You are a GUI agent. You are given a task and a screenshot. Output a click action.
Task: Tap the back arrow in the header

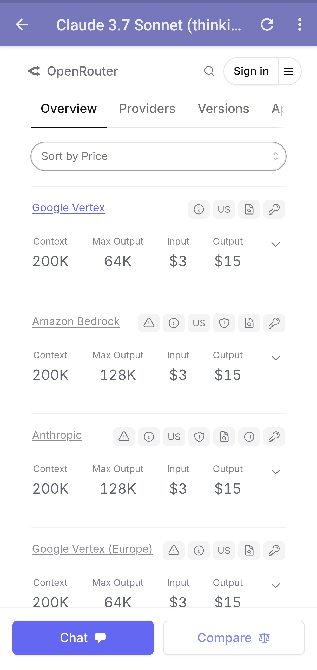coord(22,25)
